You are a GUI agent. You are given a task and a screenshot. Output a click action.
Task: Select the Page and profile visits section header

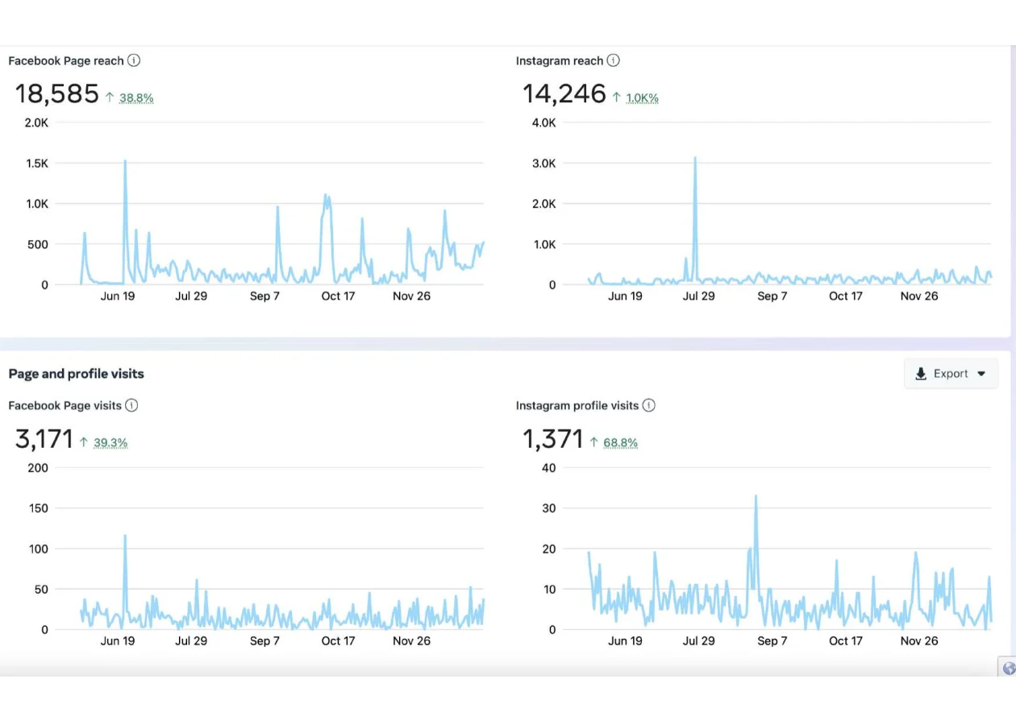point(76,373)
